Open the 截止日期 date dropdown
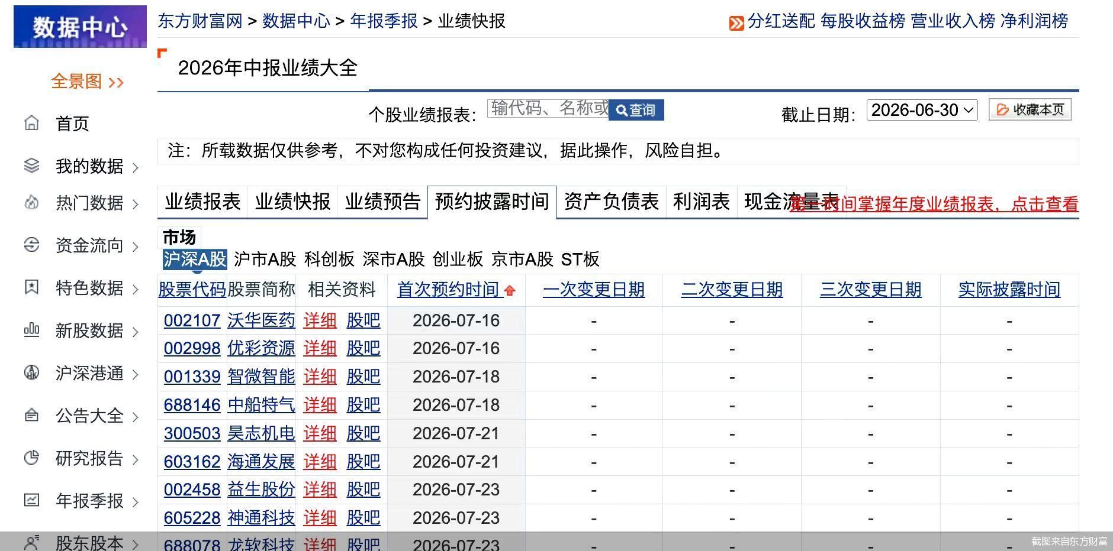The image size is (1113, 551). pos(922,110)
